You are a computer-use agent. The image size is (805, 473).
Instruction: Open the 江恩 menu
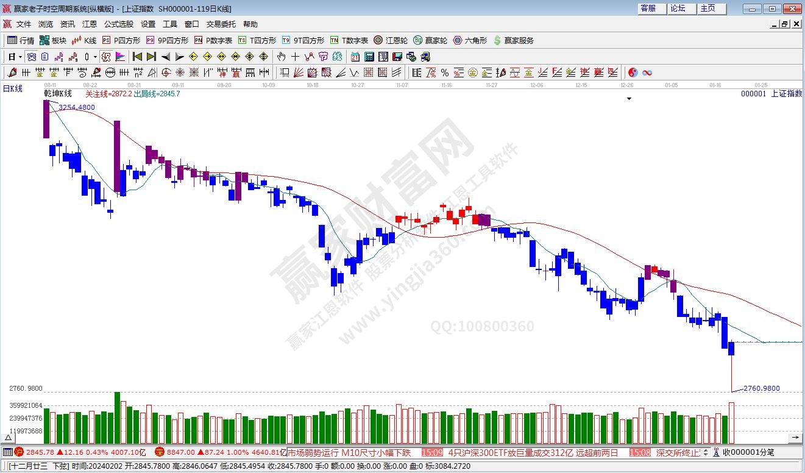pyautogui.click(x=90, y=24)
